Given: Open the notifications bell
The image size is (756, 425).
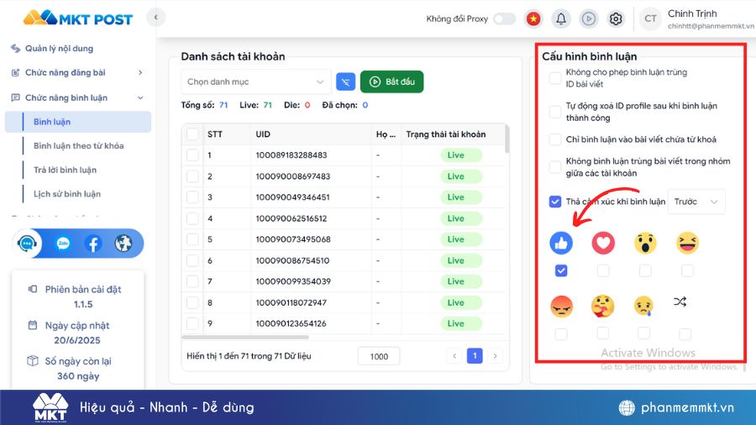Looking at the screenshot, I should (561, 18).
